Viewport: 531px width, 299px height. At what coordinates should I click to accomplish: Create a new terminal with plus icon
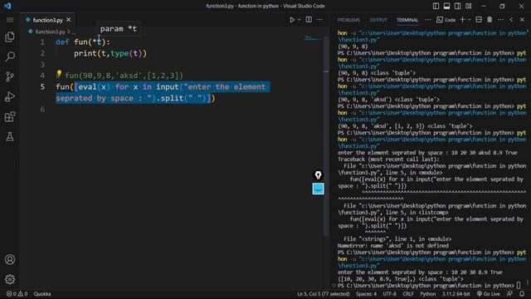(x=462, y=20)
